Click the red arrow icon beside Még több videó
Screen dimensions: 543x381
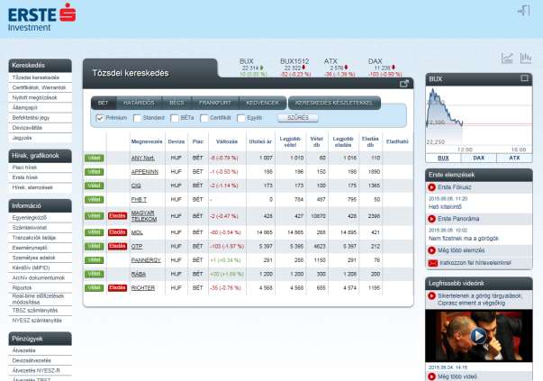click(431, 376)
